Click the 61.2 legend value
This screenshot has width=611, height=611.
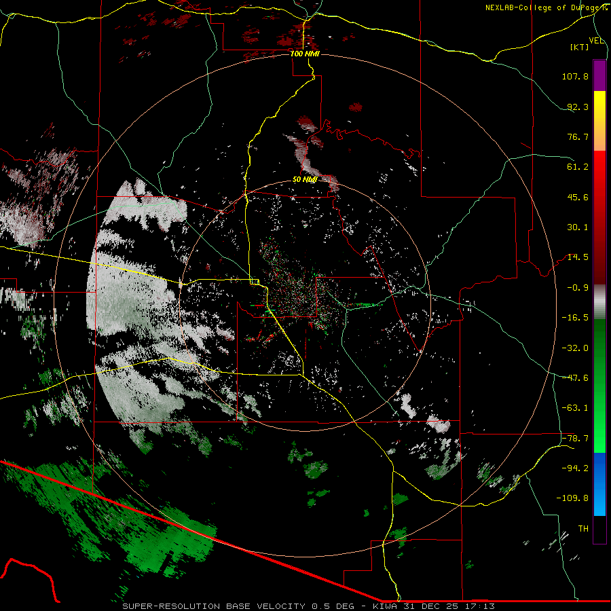578,167
